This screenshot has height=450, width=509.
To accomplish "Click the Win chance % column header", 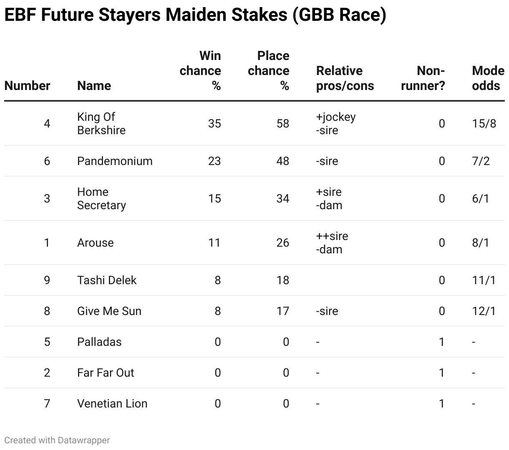I will click(x=200, y=71).
